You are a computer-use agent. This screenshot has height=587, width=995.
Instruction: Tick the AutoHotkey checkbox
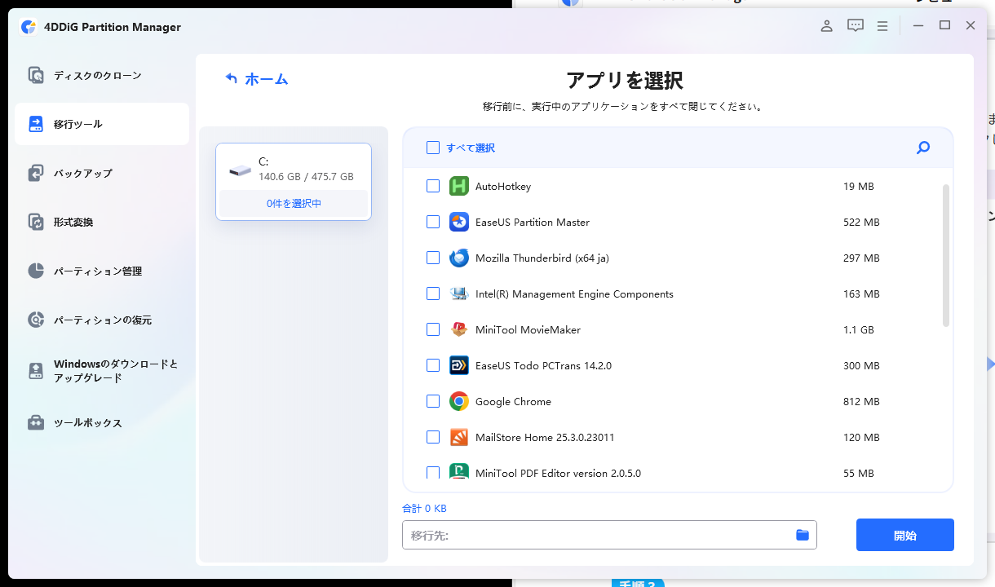pos(433,186)
